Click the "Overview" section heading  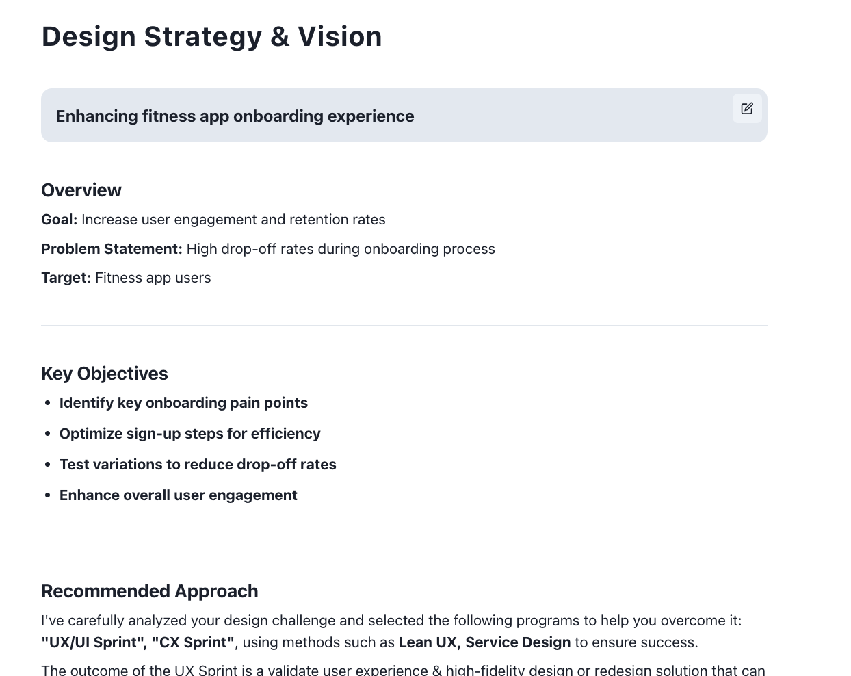tap(81, 190)
